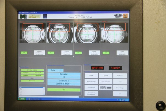Enable continuous acquisition for Camera 1

[x=40, y=53]
